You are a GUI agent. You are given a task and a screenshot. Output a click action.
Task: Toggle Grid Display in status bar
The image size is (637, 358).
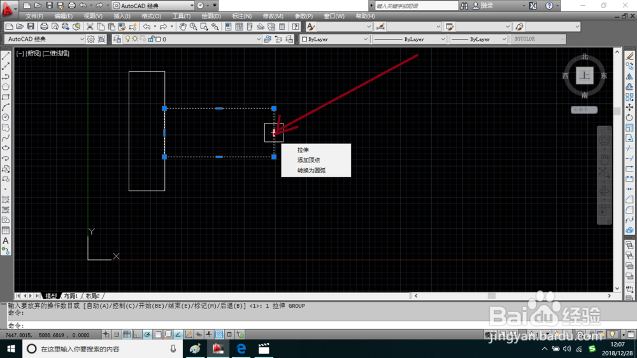click(x=127, y=334)
